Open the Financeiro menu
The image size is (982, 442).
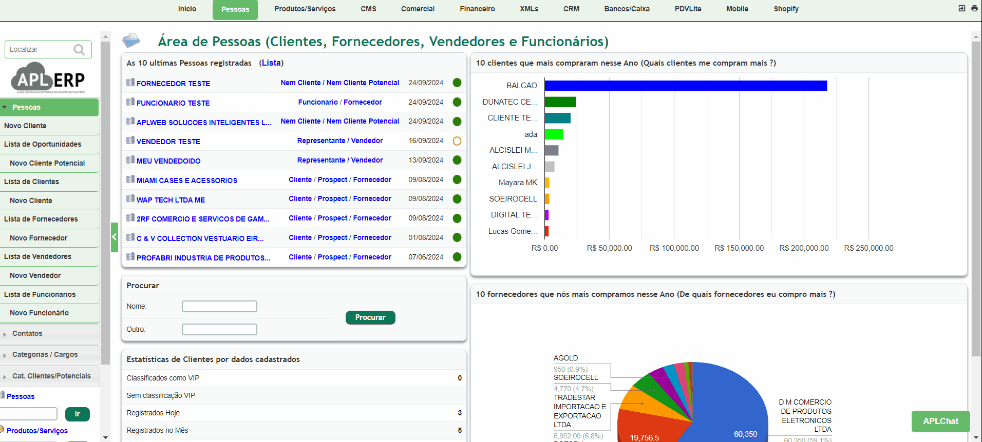[477, 9]
